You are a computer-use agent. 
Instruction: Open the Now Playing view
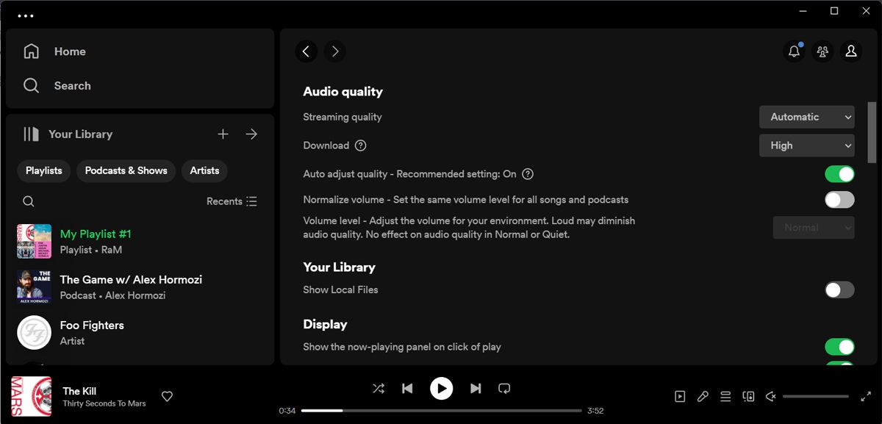(x=680, y=396)
